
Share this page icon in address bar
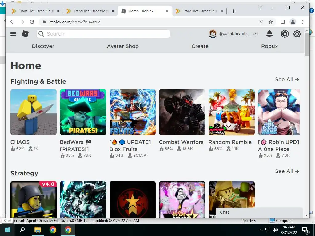pyautogui.click(x=261, y=22)
